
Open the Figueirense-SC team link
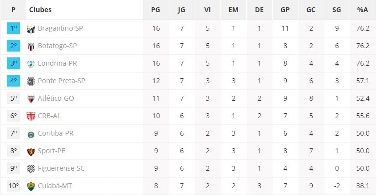pyautogui.click(x=61, y=168)
